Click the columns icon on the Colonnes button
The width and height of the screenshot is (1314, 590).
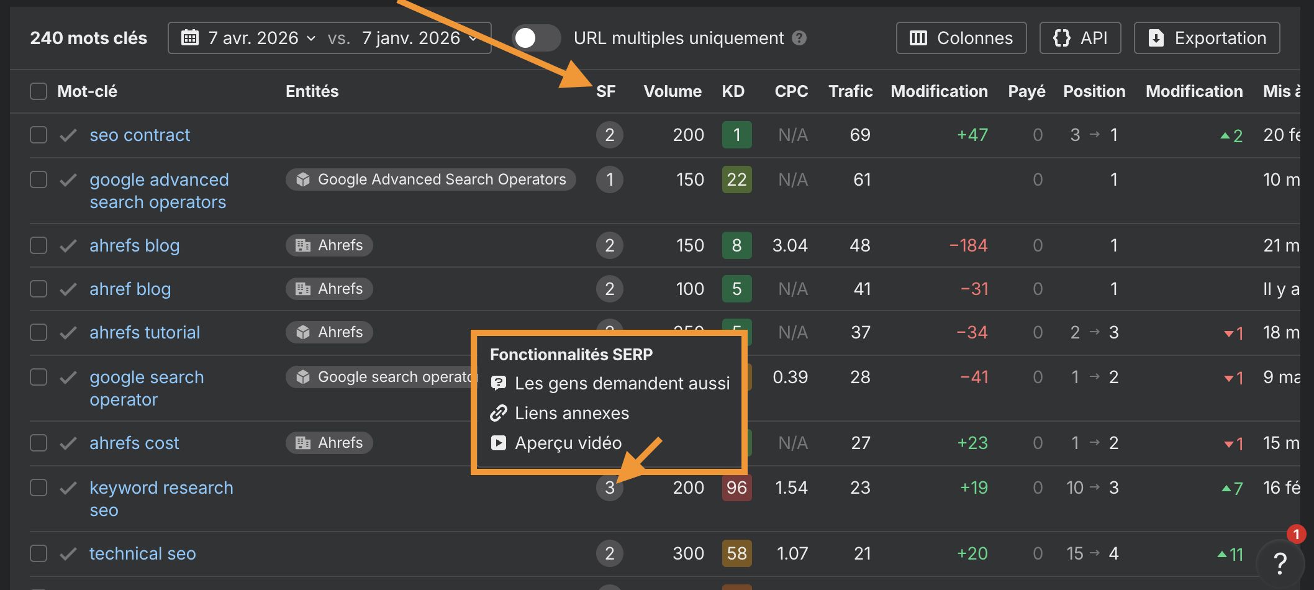pyautogui.click(x=918, y=37)
